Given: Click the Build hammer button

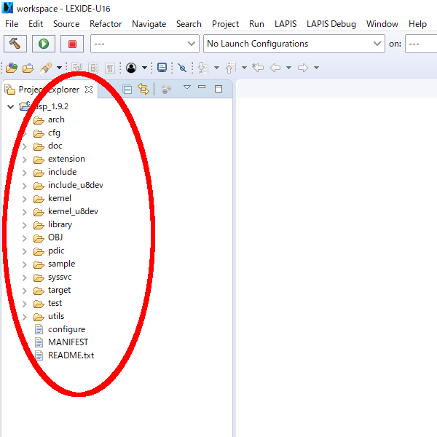Looking at the screenshot, I should point(15,44).
